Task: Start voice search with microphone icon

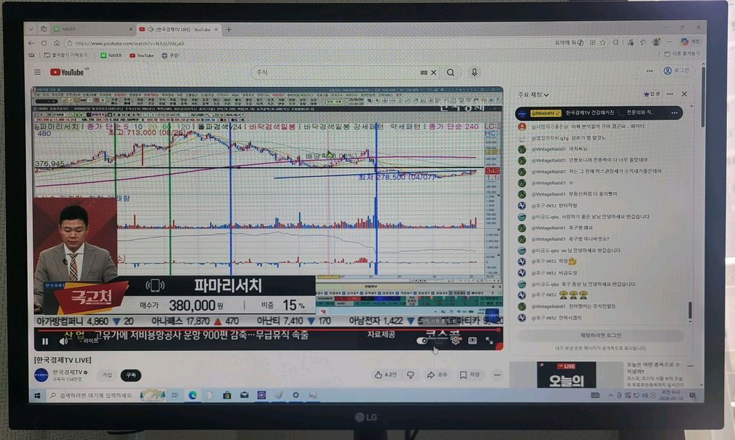Action: pos(474,72)
